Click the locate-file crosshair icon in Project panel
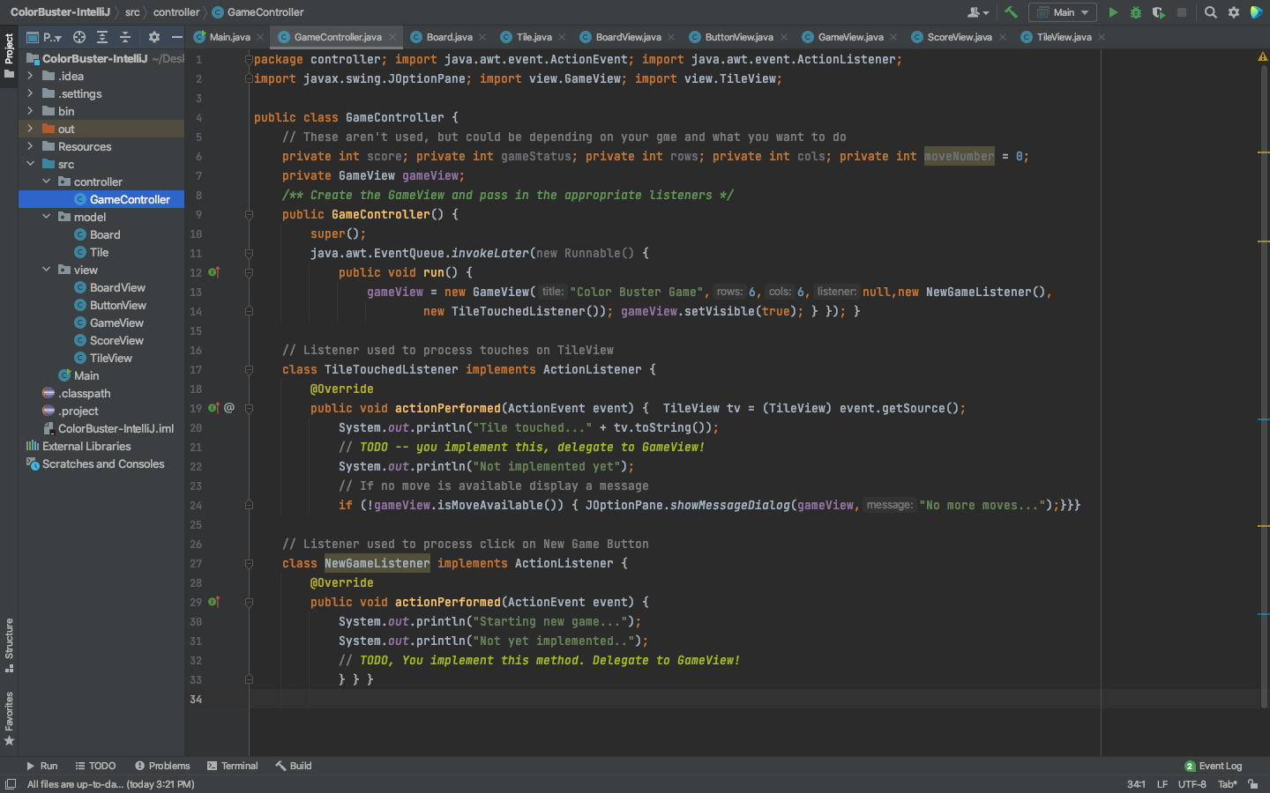Screen dimensions: 1270x793 pyautogui.click(x=79, y=37)
